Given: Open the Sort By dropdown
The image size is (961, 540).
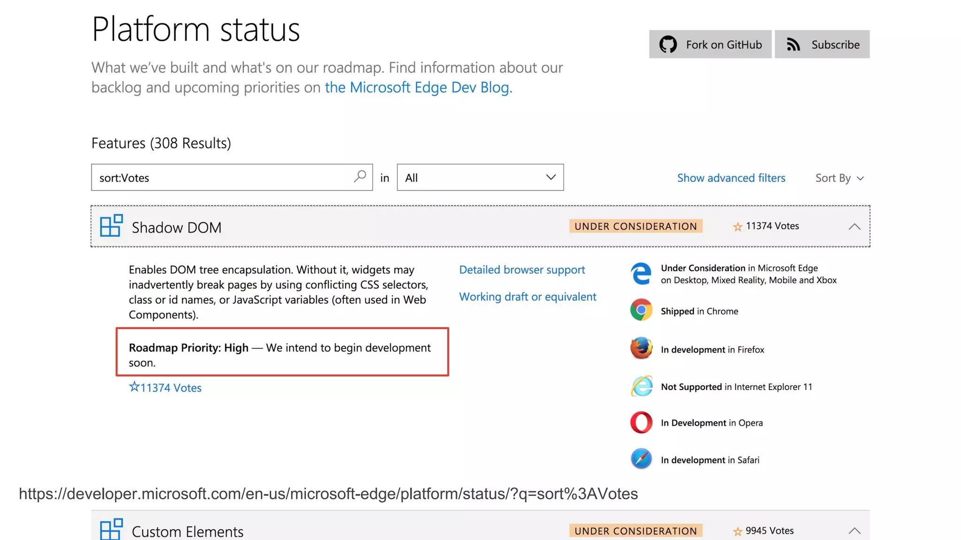Looking at the screenshot, I should (x=839, y=178).
